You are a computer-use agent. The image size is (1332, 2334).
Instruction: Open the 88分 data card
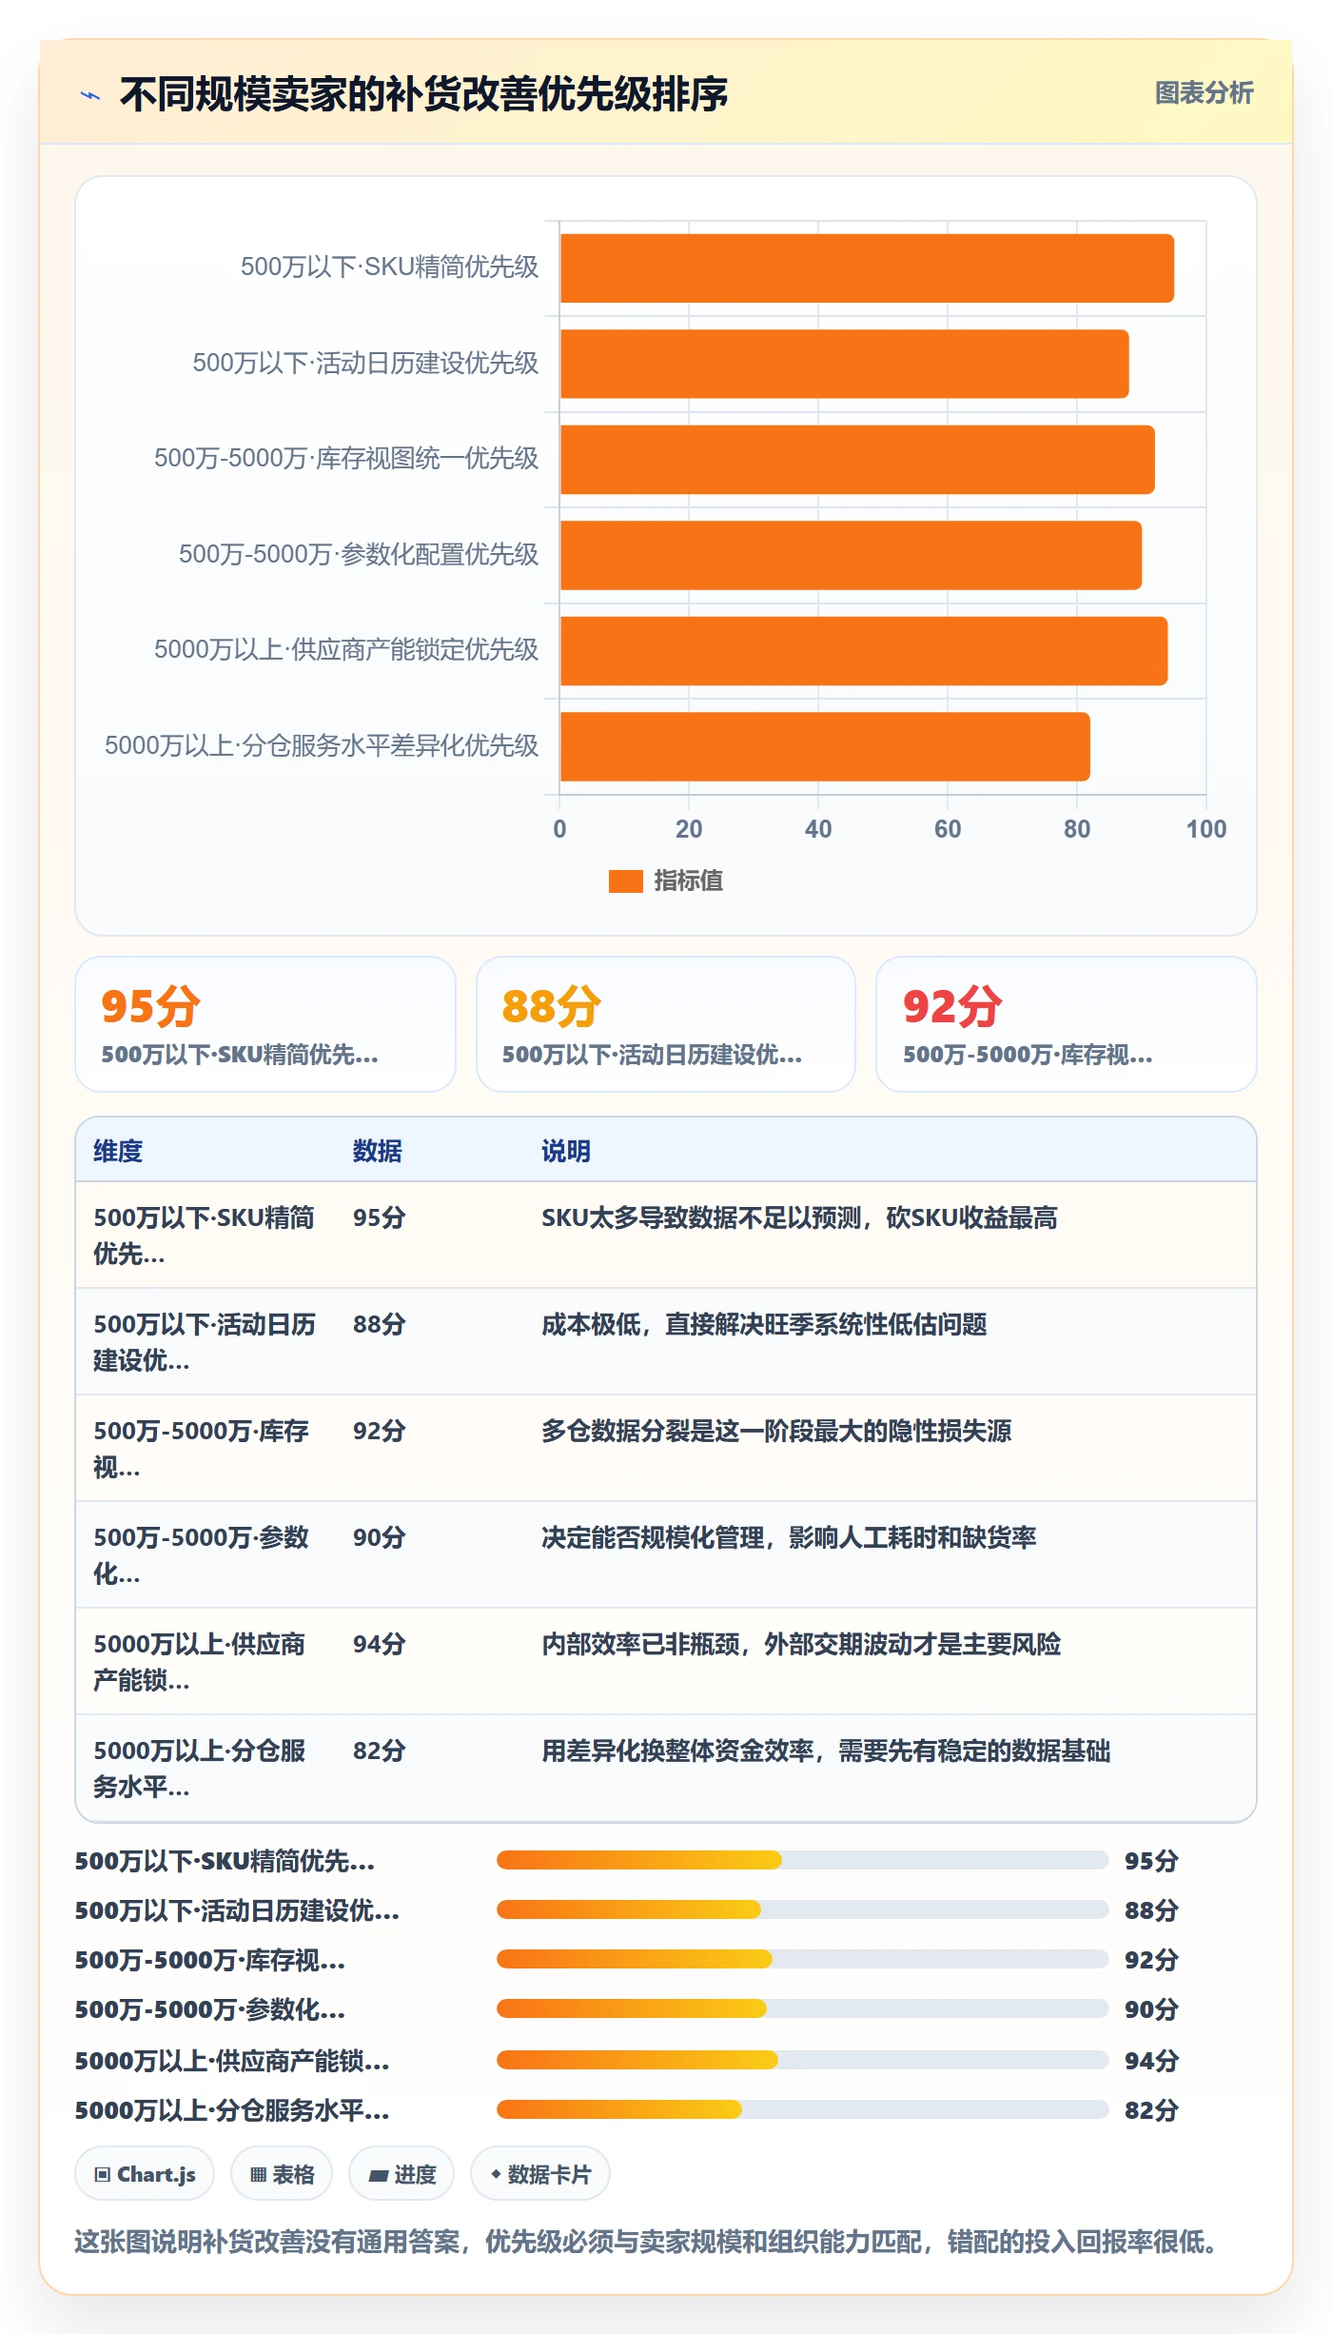point(666,1024)
